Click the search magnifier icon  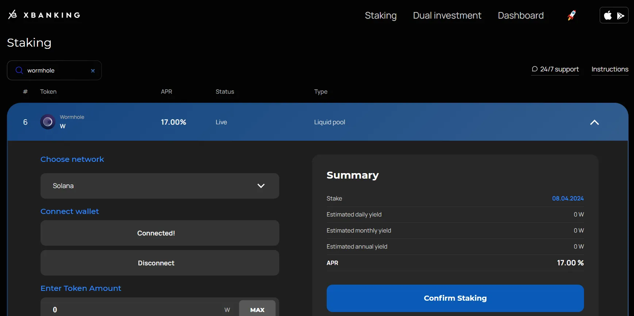coord(19,70)
